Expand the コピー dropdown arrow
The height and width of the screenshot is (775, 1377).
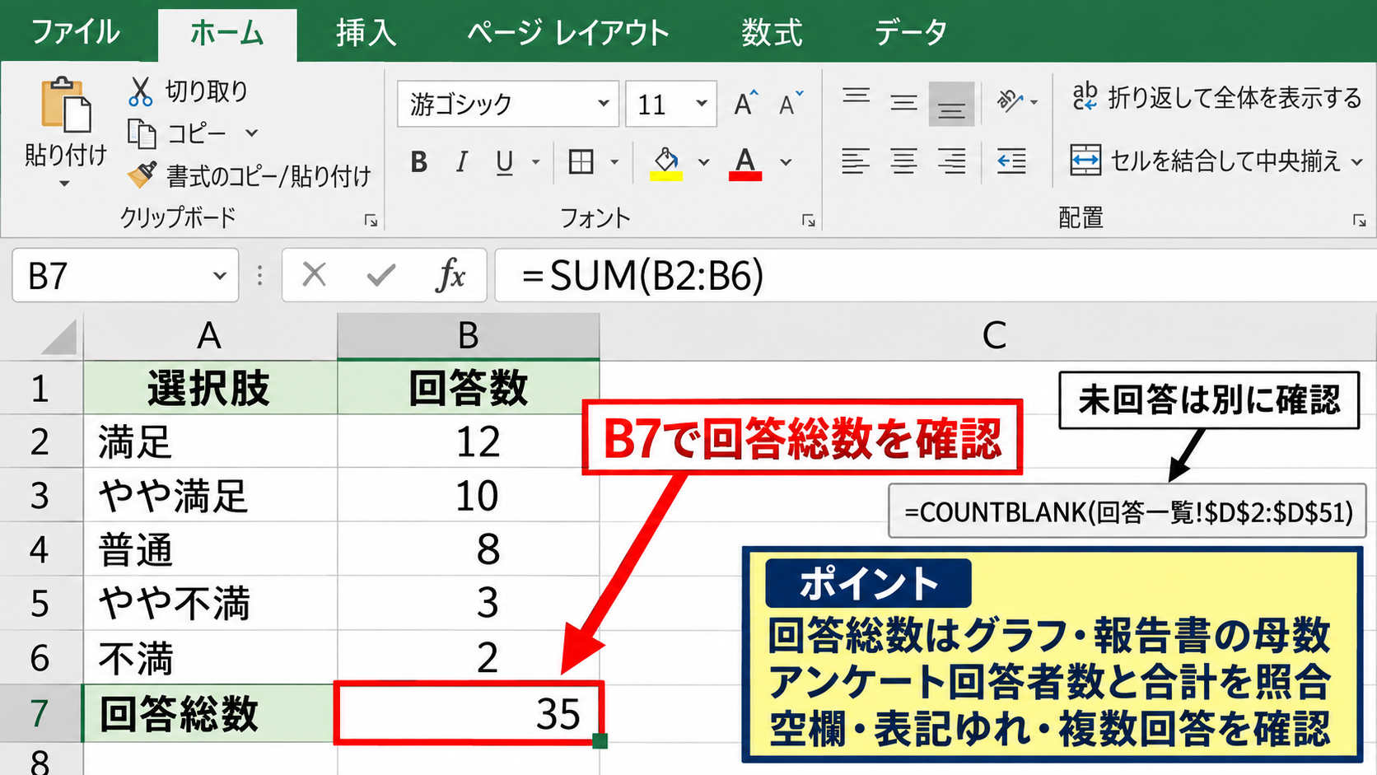tap(252, 133)
